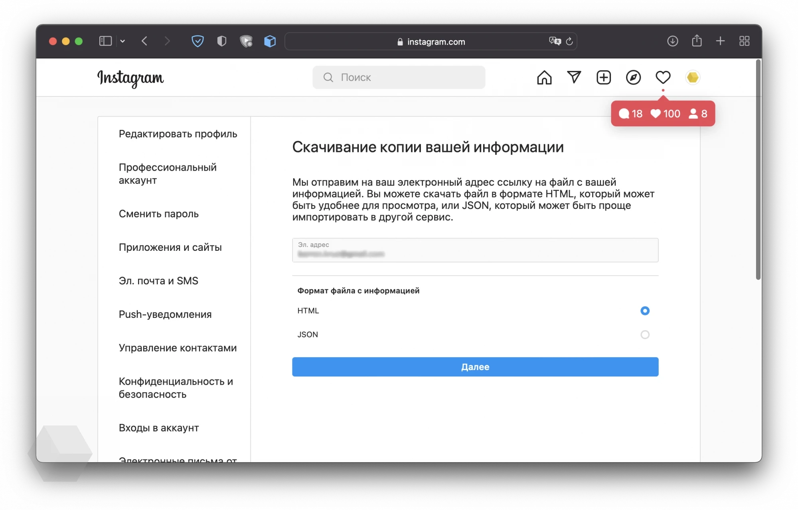This screenshot has width=798, height=510.
Task: Open the Share menu in Safari
Action: coord(697,41)
